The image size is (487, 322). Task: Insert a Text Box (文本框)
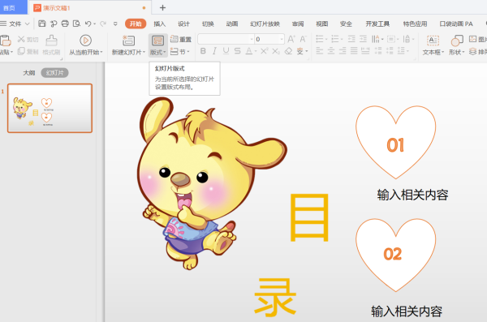pyautogui.click(x=433, y=45)
